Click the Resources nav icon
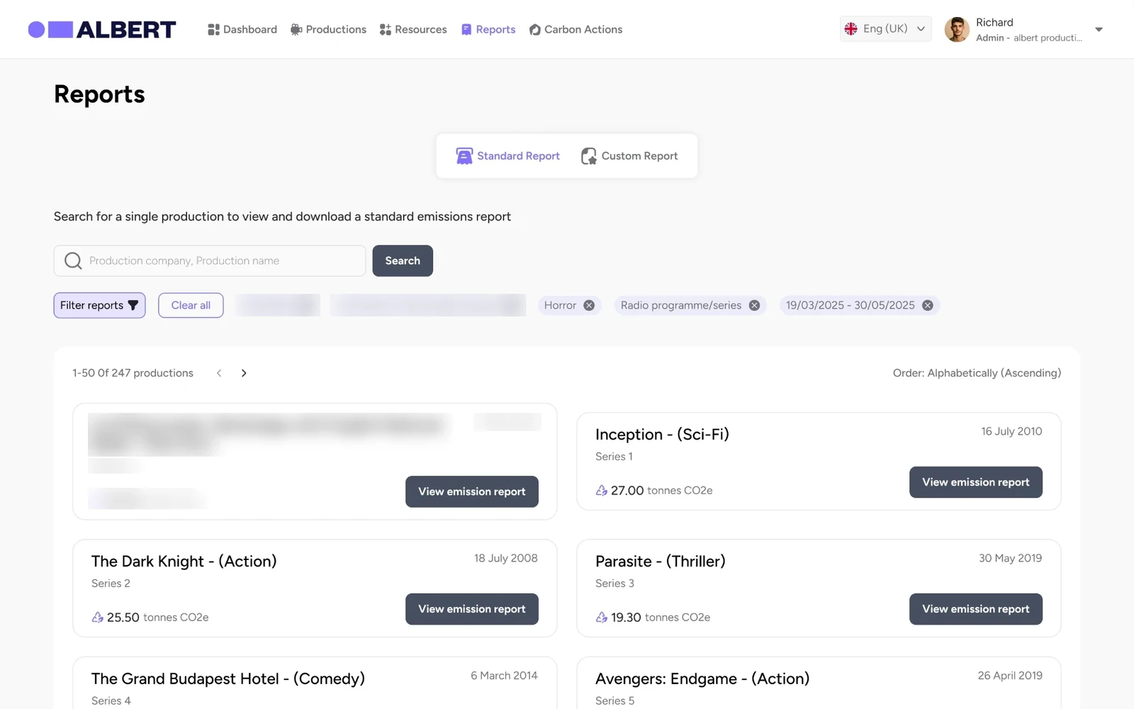Screen dimensions: 1134x709 point(386,30)
